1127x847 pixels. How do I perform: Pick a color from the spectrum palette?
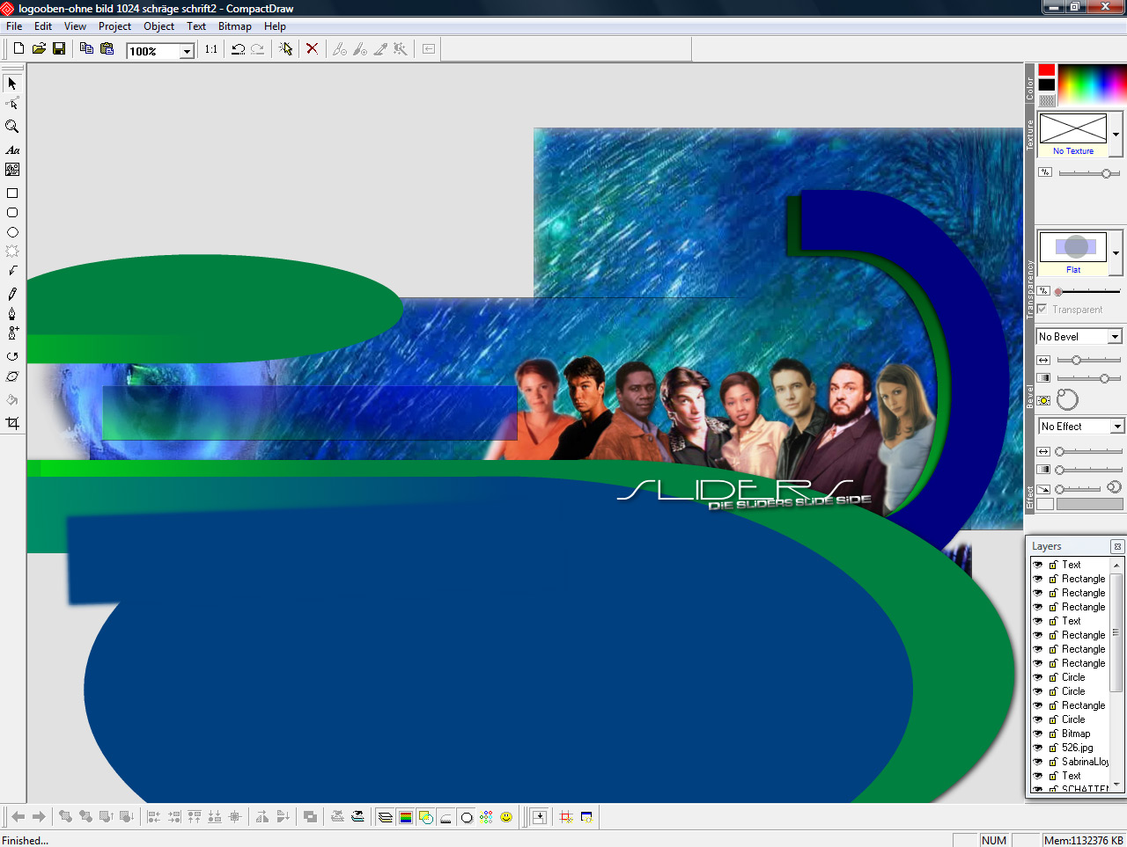pos(1092,85)
